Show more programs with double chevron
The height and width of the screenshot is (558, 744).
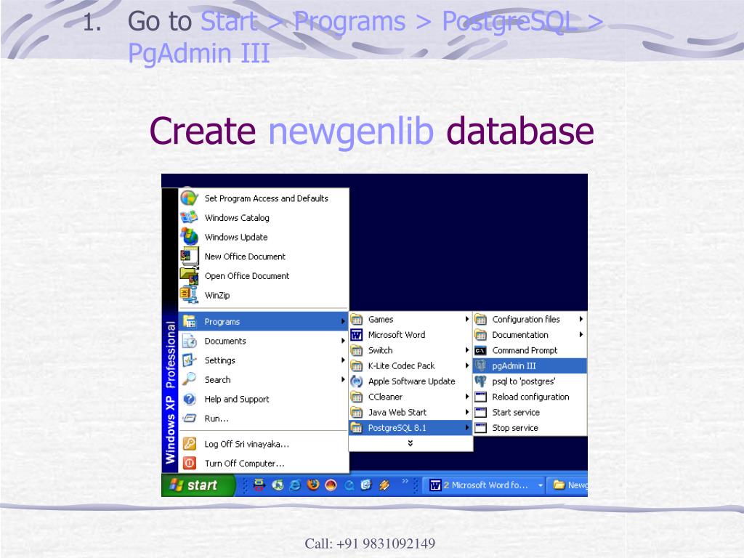click(x=411, y=442)
